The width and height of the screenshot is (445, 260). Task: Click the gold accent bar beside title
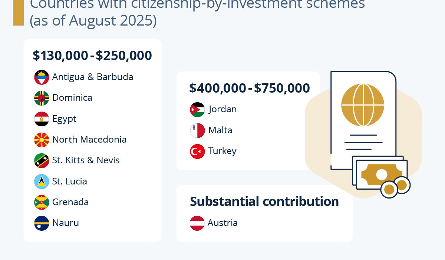18,13
